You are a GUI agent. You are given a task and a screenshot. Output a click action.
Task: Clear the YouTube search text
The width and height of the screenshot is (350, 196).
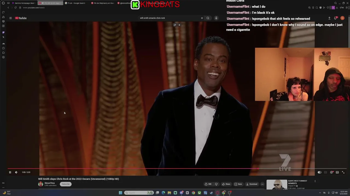(x=202, y=18)
